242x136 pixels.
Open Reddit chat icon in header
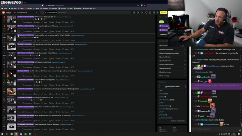pos(150,12)
